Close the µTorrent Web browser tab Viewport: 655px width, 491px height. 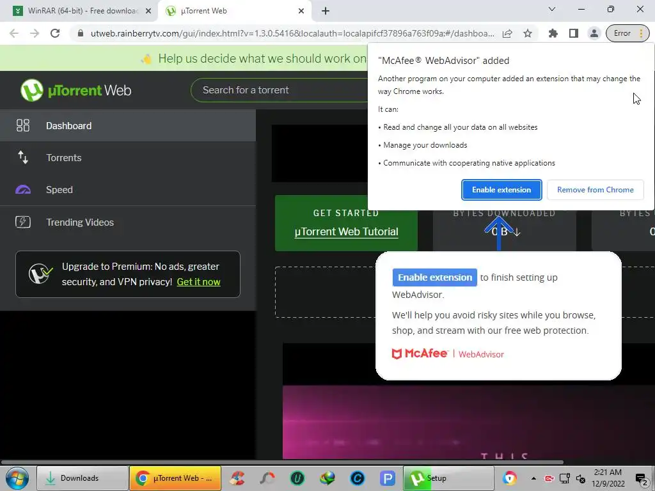tap(301, 12)
